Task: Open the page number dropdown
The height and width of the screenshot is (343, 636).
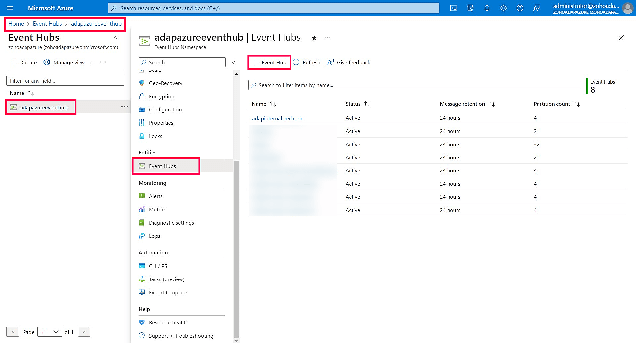Action: (50, 332)
